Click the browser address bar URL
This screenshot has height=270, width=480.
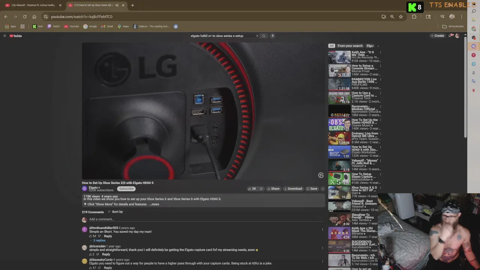tap(82, 16)
